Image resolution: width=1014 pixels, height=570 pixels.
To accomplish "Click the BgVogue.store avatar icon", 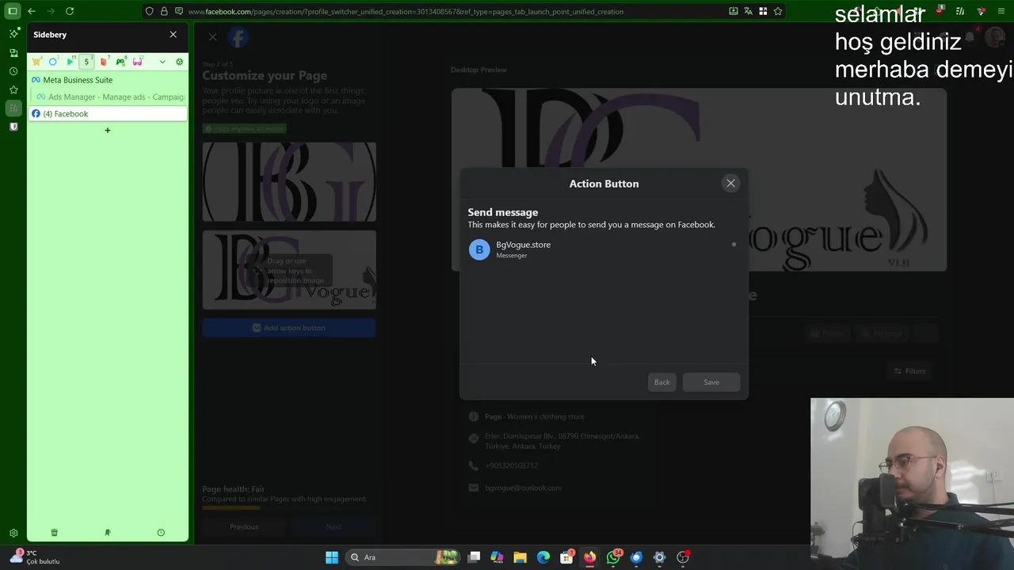I will point(479,249).
